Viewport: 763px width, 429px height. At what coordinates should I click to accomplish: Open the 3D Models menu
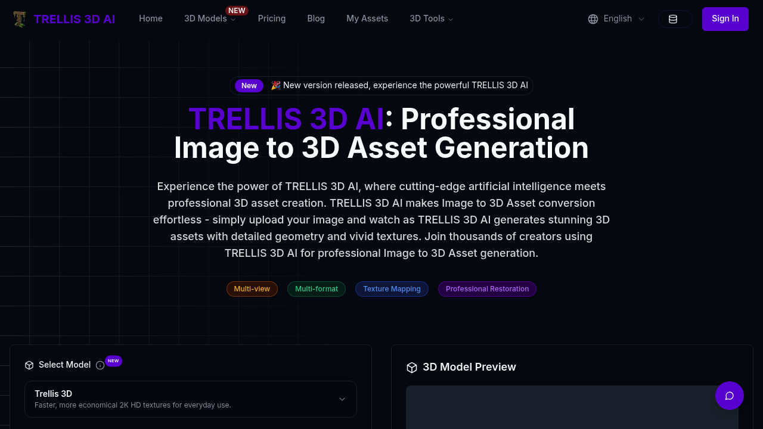[208, 18]
